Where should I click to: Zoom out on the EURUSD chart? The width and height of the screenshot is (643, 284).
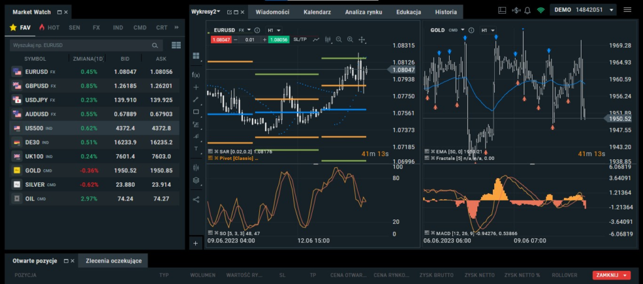(x=339, y=39)
